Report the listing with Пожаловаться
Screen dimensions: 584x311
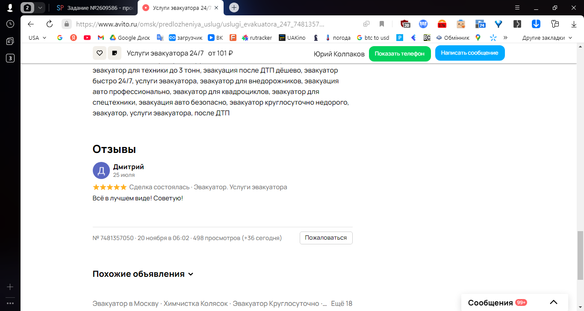[x=326, y=238]
